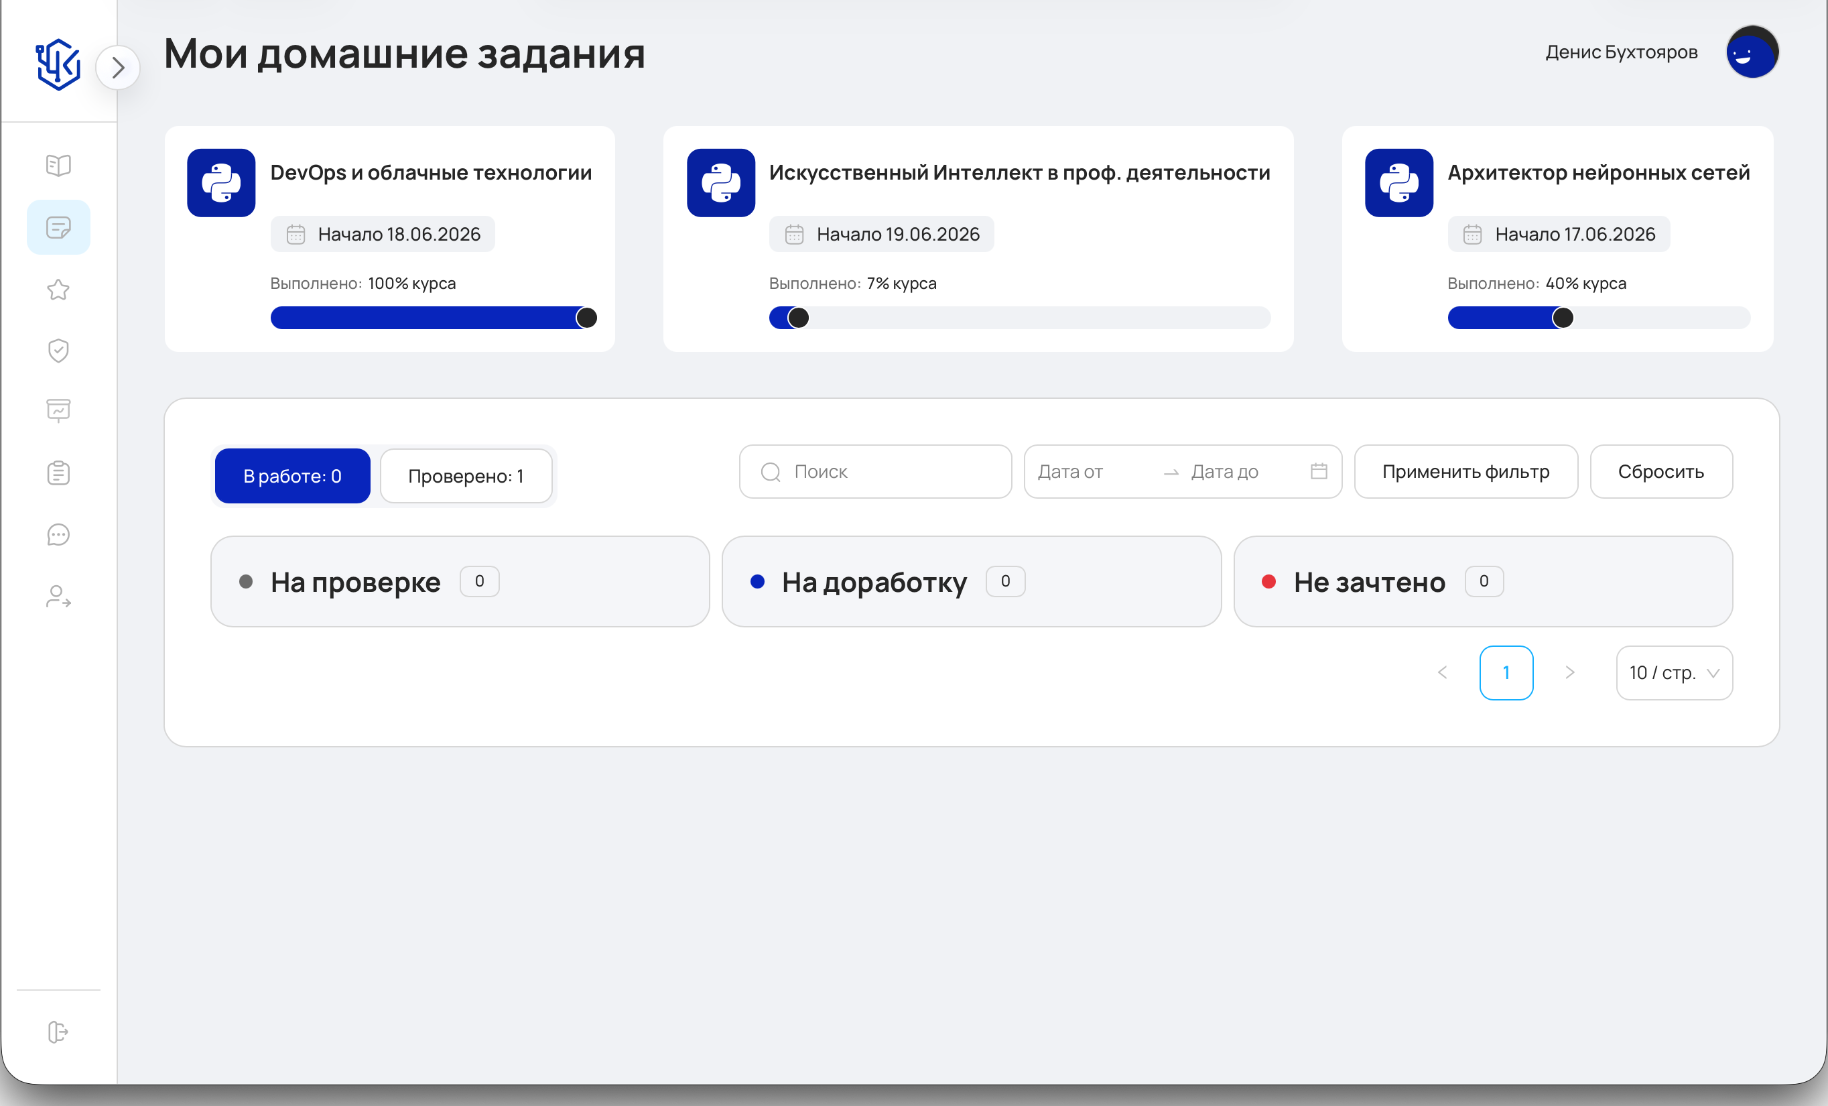1828x1106 pixels.
Task: Click Начало 18.06.2026 date label
Action: [x=399, y=235]
